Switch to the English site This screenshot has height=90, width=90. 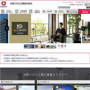point(71,2)
